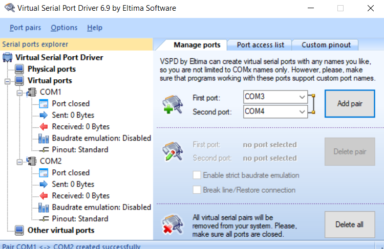Click the COM2 serial connector icon
Image resolution: width=384 pixels, height=249 pixels.
[31, 161]
